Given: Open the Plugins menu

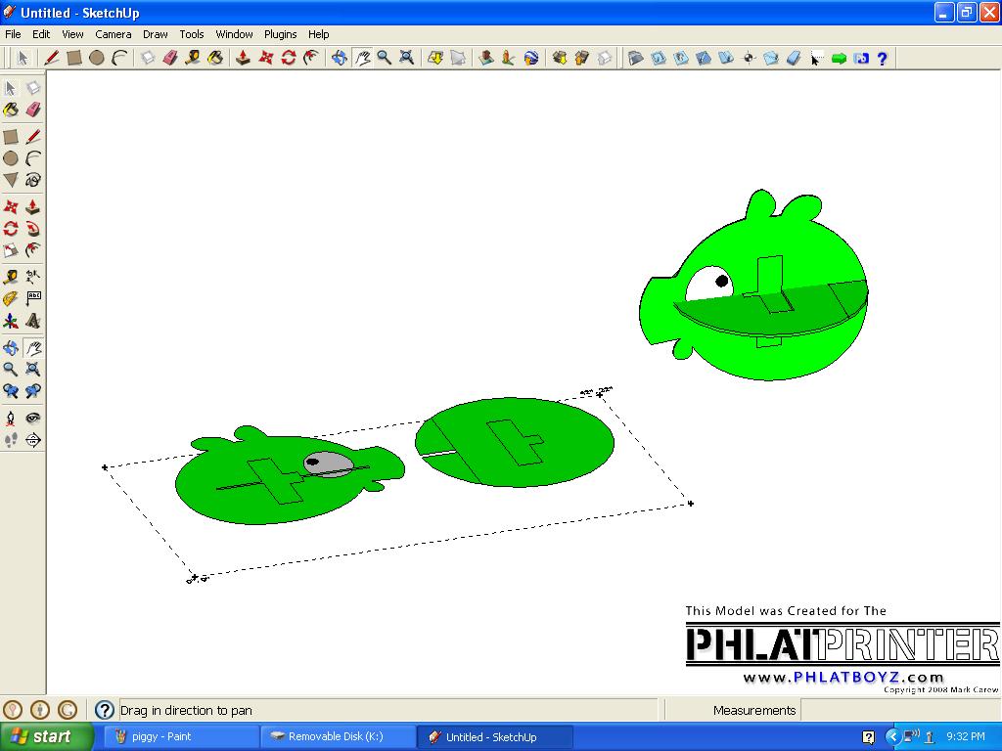Looking at the screenshot, I should [x=280, y=34].
